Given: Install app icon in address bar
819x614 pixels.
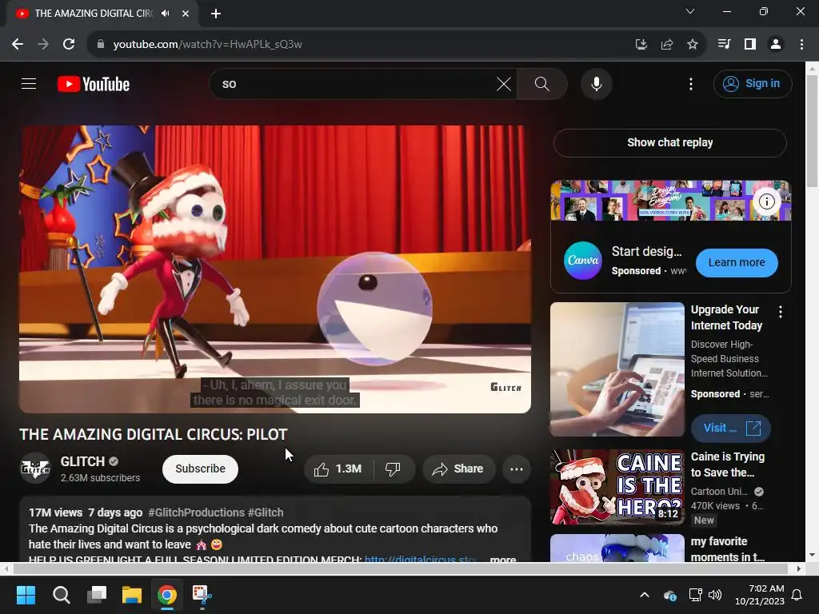Looking at the screenshot, I should coord(641,45).
